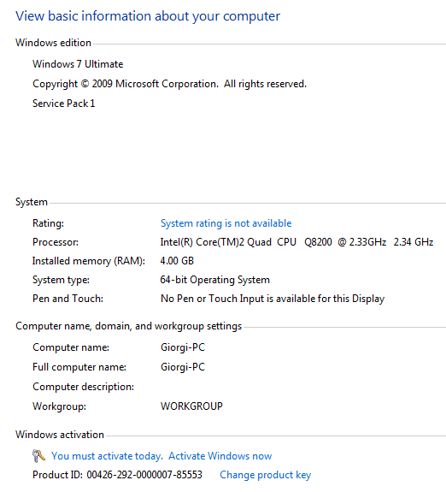
Task: Click the Windows activation section header
Action: [x=60, y=435]
